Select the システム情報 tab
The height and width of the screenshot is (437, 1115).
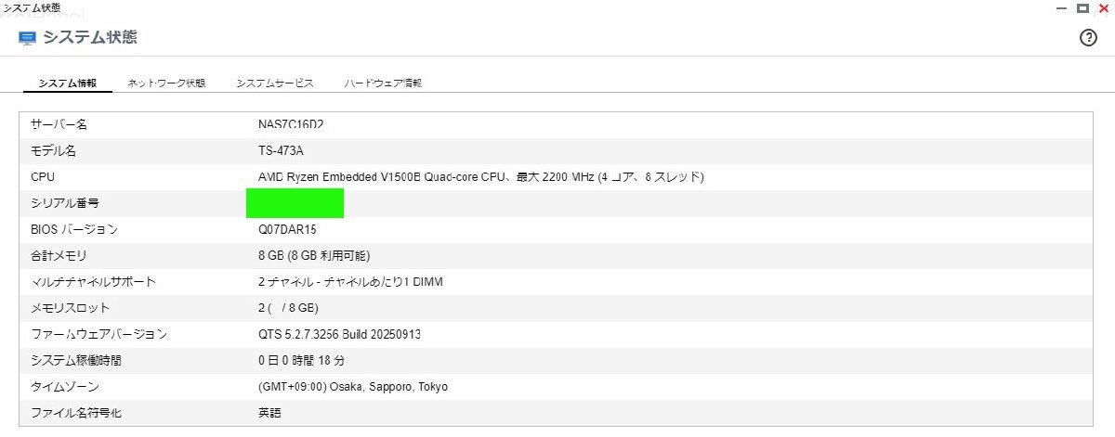67,83
